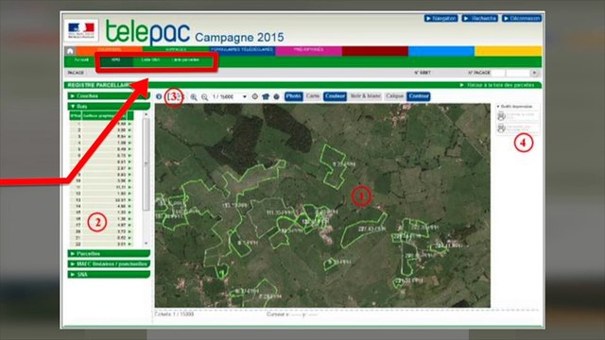Open the Liste îlots submenu item
The height and width of the screenshot is (340, 605).
tap(150, 60)
